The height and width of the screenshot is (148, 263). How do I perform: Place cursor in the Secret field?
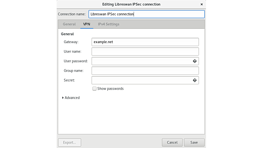(x=141, y=80)
